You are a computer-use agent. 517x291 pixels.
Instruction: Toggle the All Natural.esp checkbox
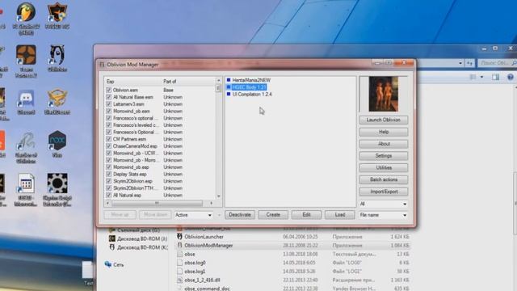point(109,195)
